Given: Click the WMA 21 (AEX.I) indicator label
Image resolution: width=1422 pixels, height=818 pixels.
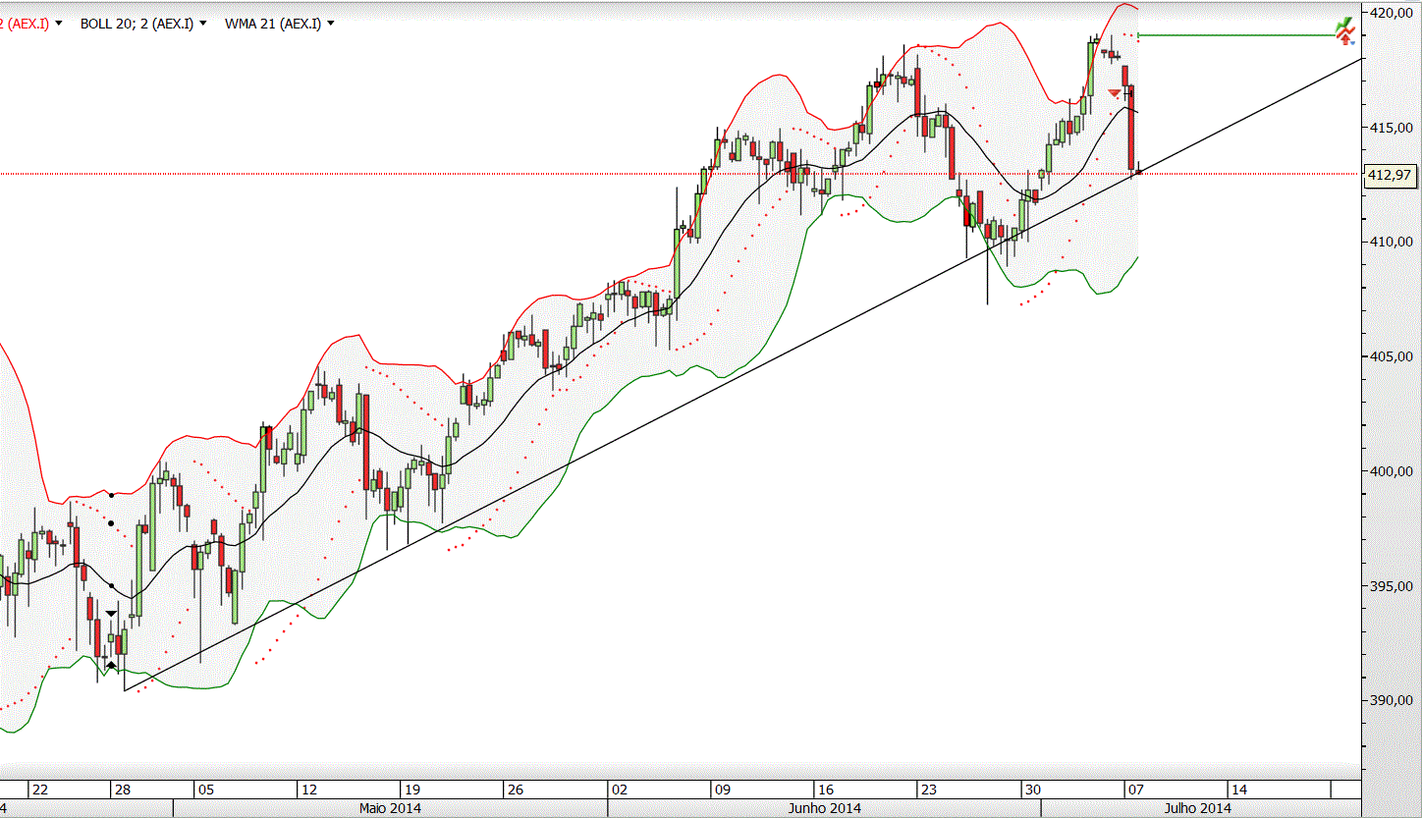Looking at the screenshot, I should click(x=273, y=23).
